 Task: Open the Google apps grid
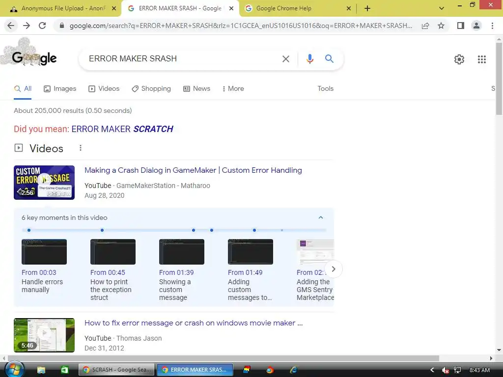pos(481,59)
